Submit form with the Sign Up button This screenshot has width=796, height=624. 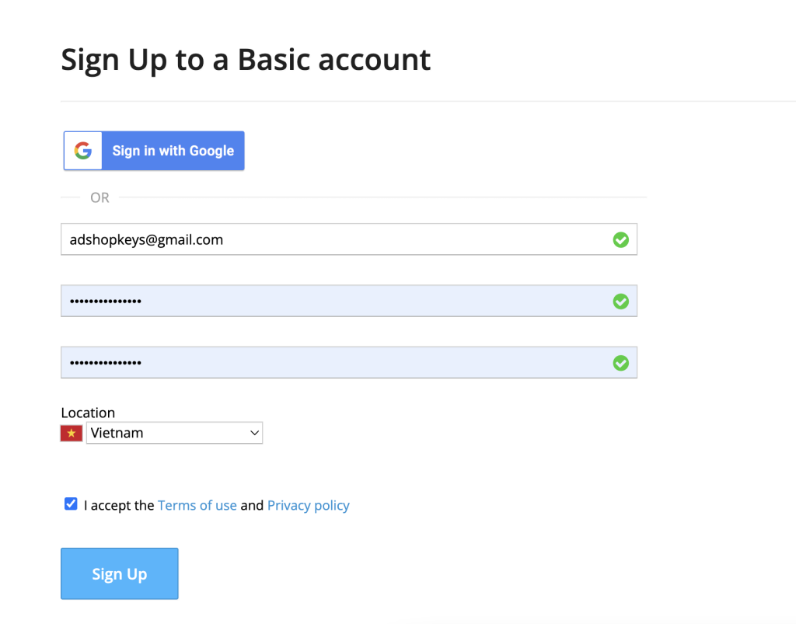[x=119, y=573]
